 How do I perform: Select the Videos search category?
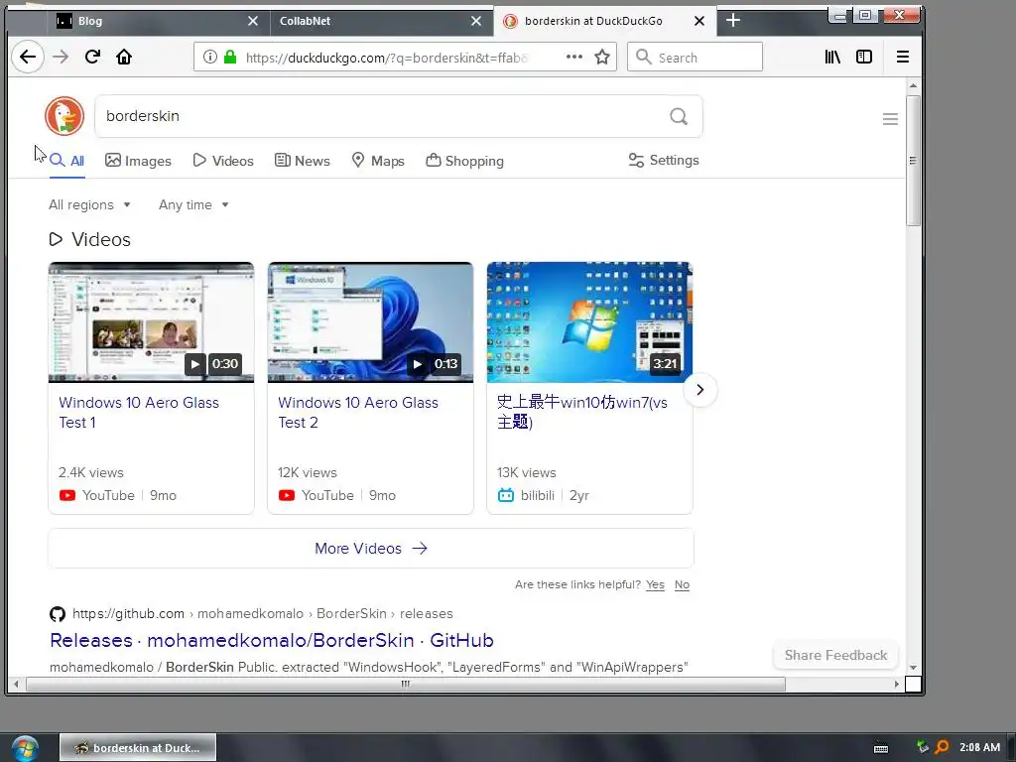click(223, 161)
